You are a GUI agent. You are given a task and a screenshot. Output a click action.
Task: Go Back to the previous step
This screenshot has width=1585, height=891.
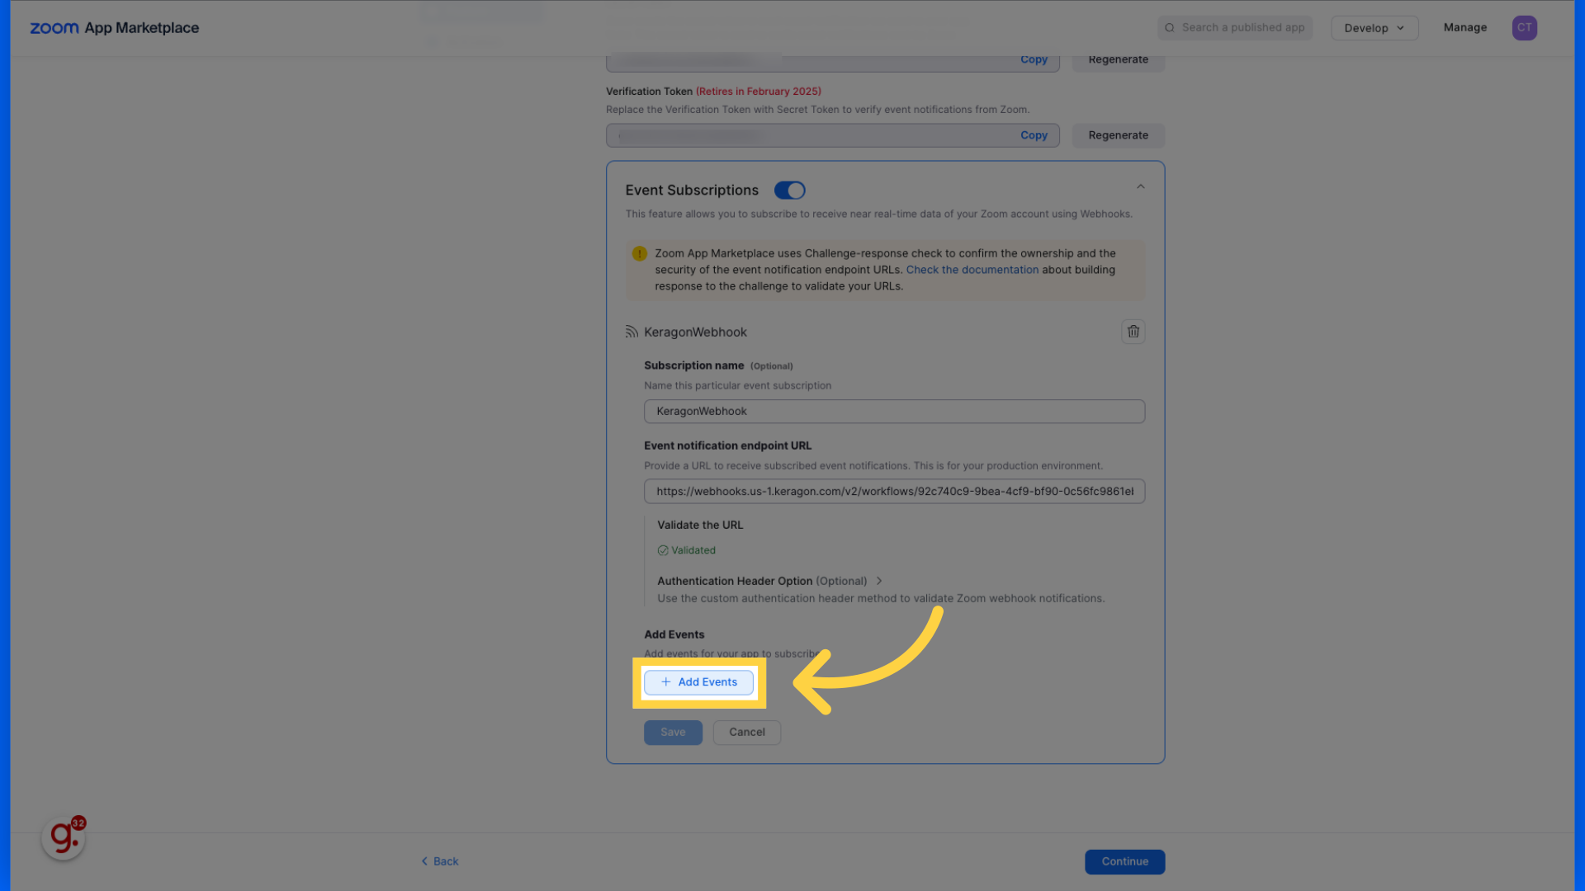[x=440, y=861]
